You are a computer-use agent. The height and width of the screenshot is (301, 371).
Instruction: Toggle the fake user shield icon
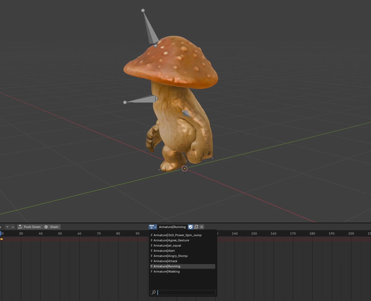click(x=191, y=227)
